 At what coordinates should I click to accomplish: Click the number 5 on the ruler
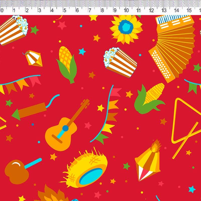point(65,11)
